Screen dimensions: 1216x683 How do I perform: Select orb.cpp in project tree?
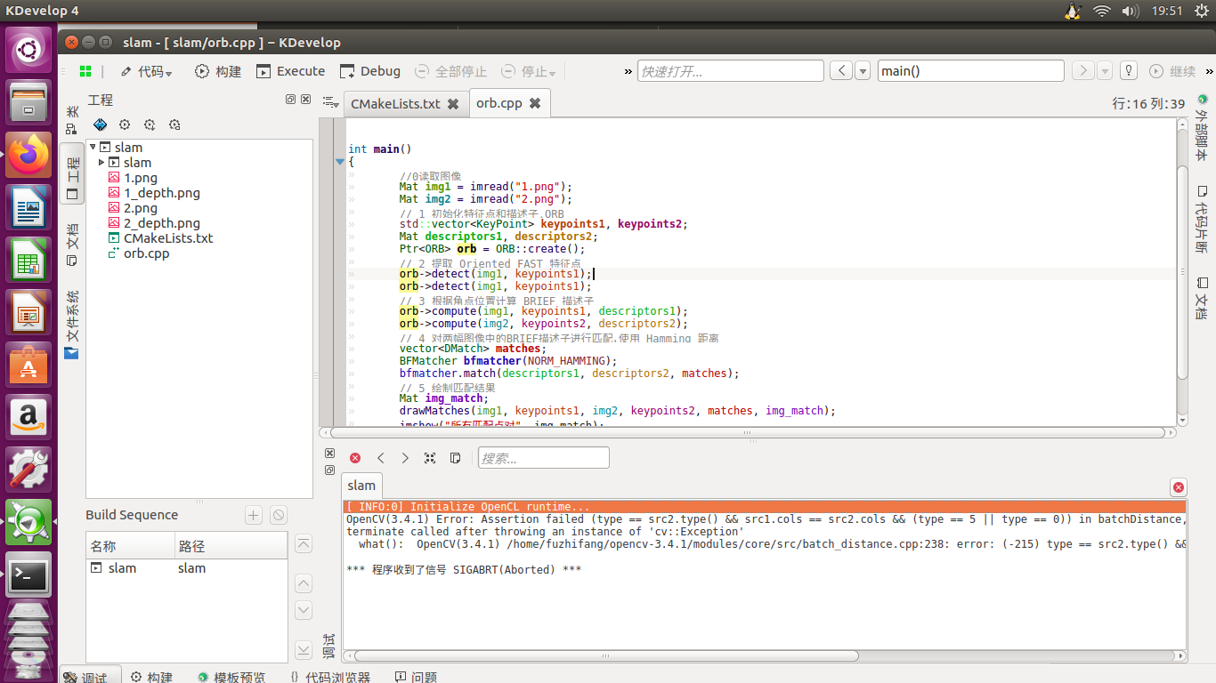coord(146,253)
